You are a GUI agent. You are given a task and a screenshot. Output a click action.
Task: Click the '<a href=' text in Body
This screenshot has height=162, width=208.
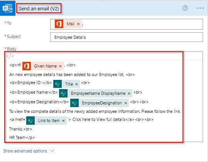(17, 119)
